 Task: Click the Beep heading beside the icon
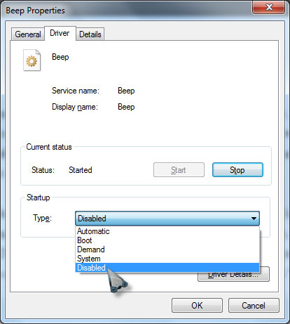pos(60,57)
